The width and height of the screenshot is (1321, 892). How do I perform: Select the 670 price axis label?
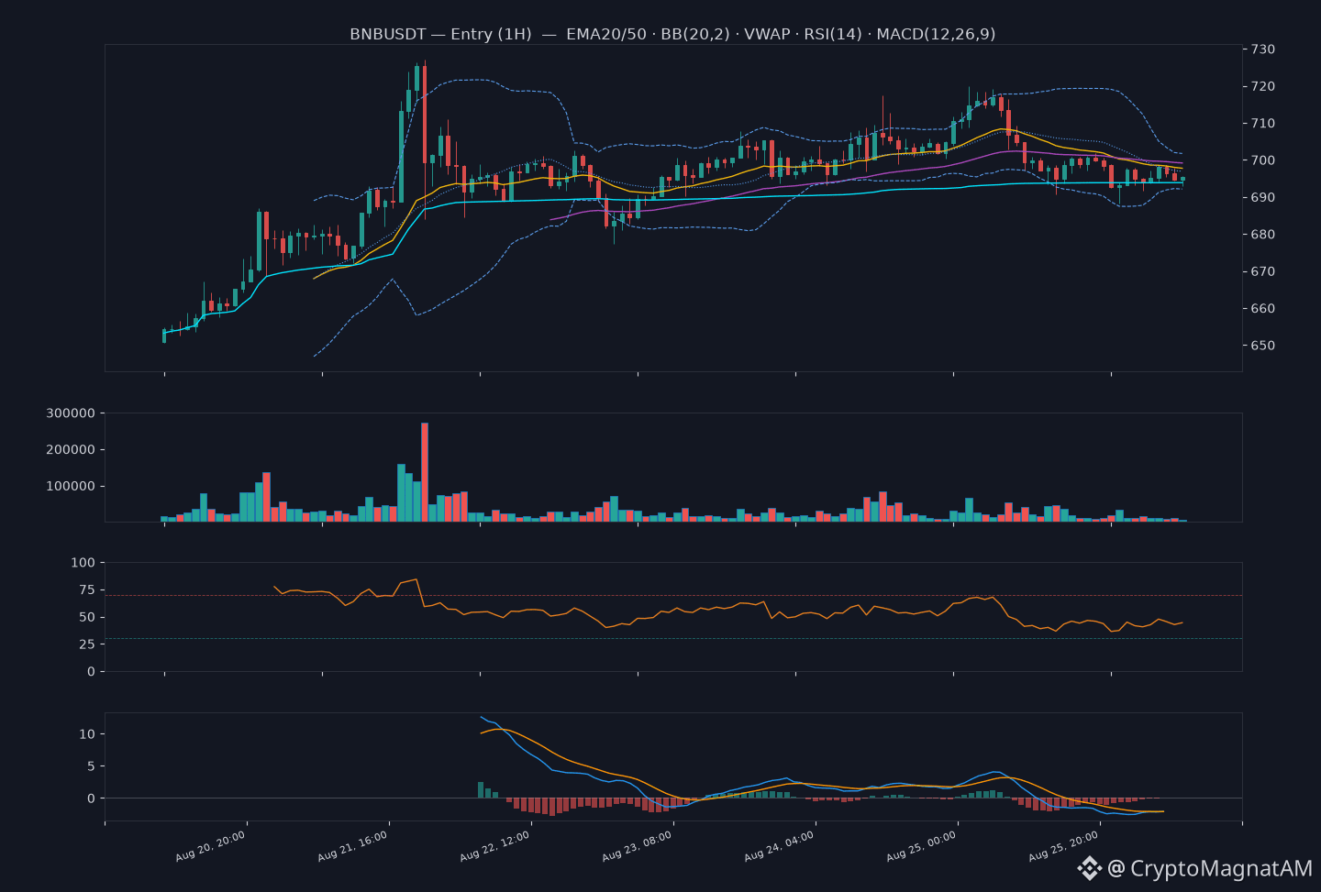click(x=1261, y=272)
